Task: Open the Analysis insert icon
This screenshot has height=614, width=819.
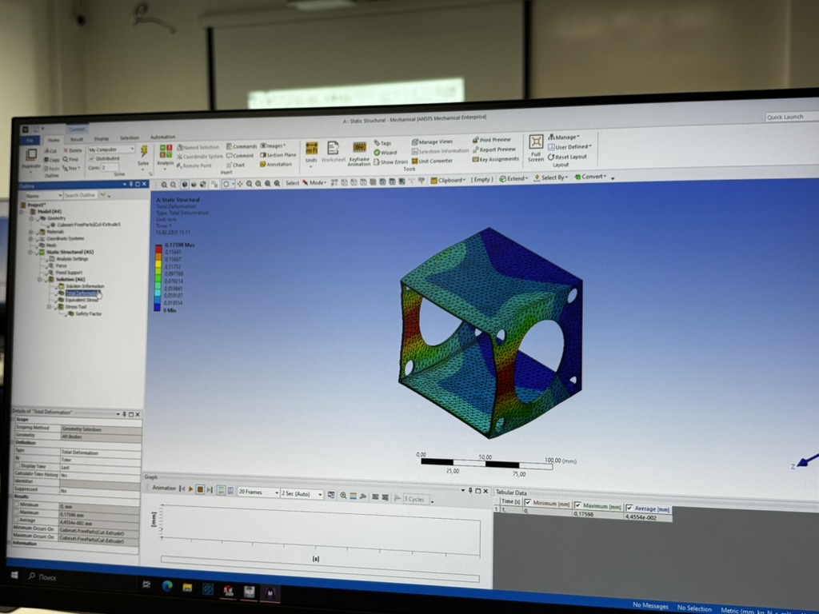Action: 166,152
